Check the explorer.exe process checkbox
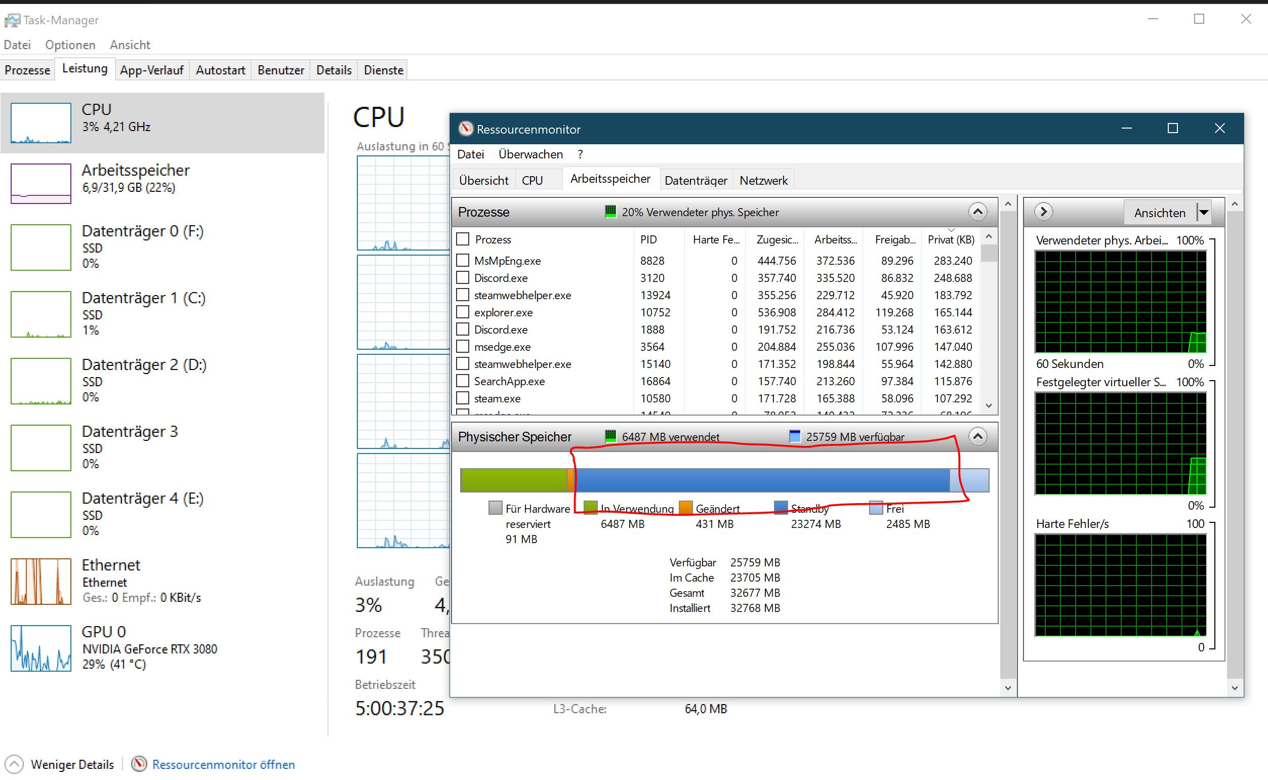This screenshot has width=1268, height=780. point(463,312)
